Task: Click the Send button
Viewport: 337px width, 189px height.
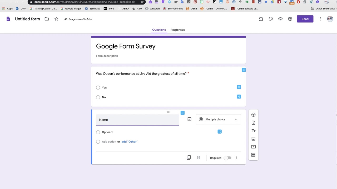Action: [x=305, y=19]
